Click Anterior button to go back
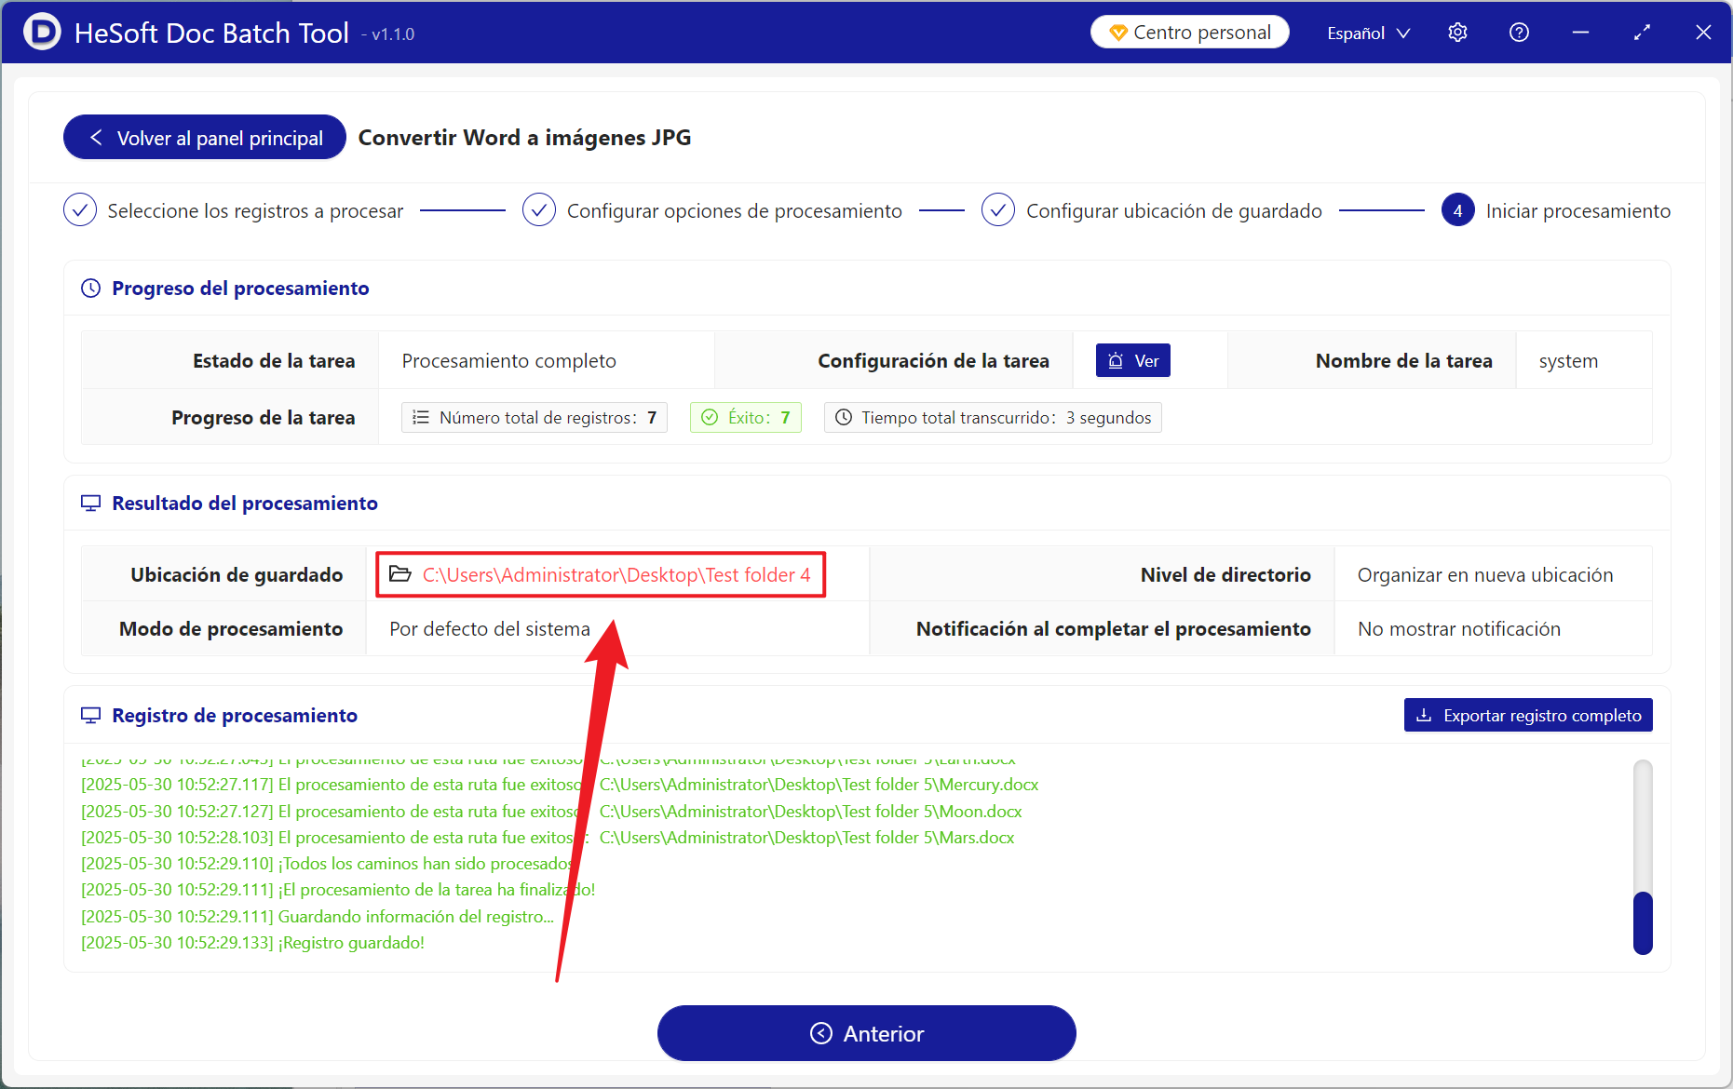Image resolution: width=1733 pixels, height=1089 pixels. [x=866, y=1033]
